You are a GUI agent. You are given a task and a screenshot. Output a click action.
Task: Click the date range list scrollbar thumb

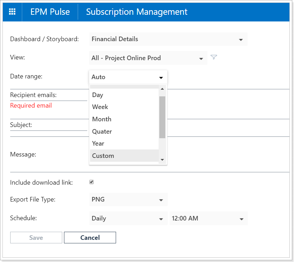coord(162,117)
